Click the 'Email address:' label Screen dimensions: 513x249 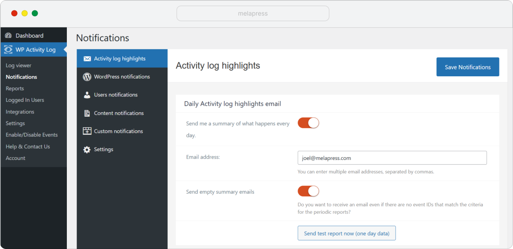(x=203, y=157)
